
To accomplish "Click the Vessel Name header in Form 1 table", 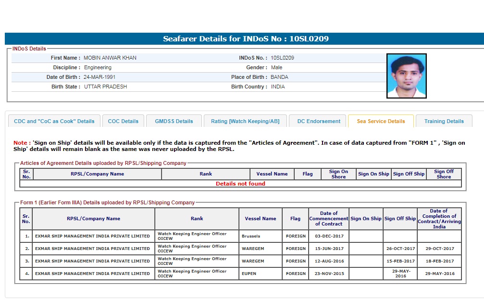I will (260, 219).
